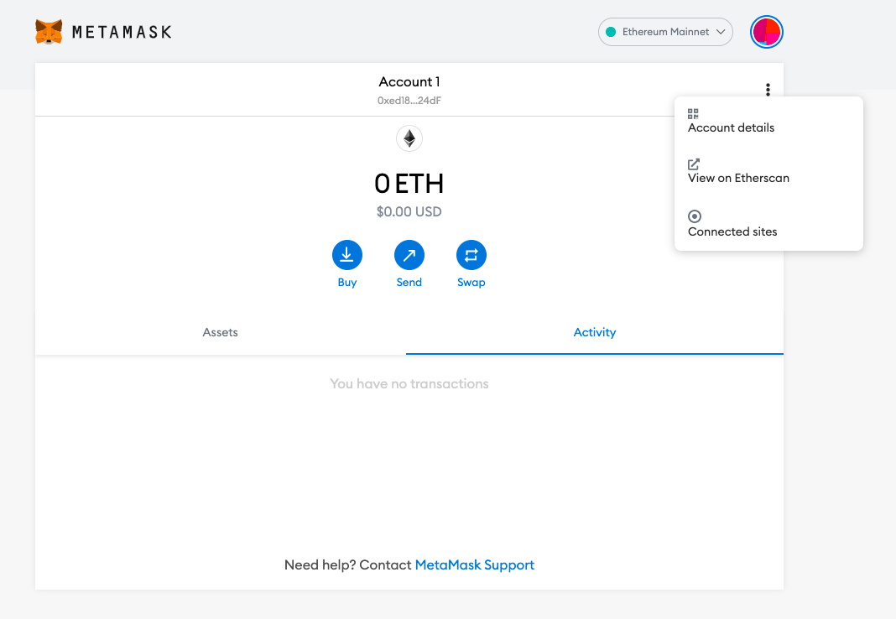896x619 pixels.
Task: Choose View on Etherscan from menu
Action: pos(768,171)
